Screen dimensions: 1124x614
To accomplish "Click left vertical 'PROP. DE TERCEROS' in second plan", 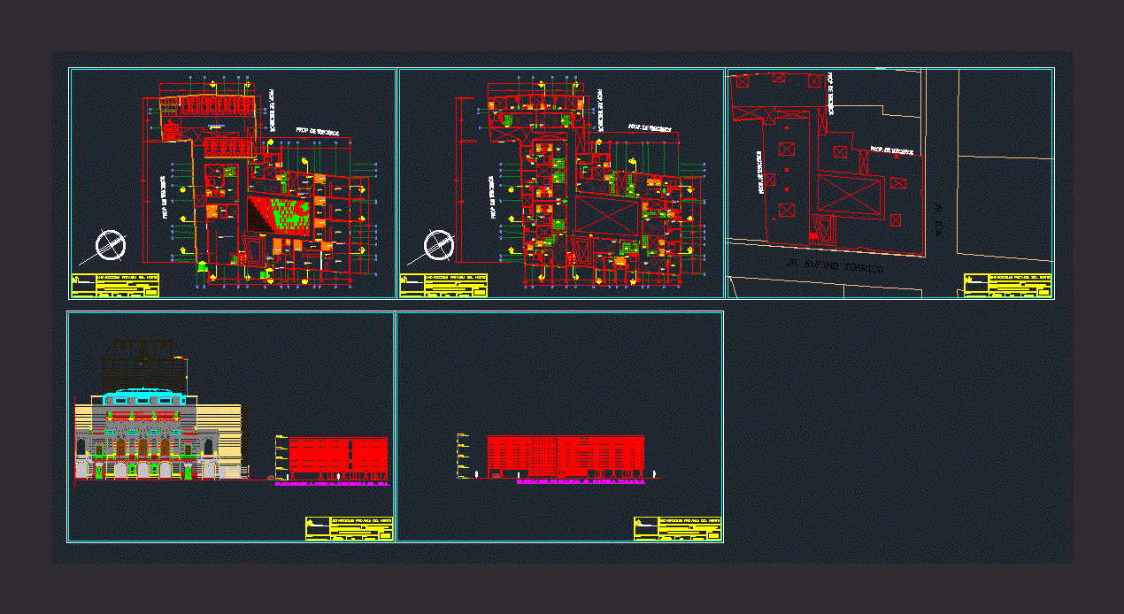I will [490, 196].
